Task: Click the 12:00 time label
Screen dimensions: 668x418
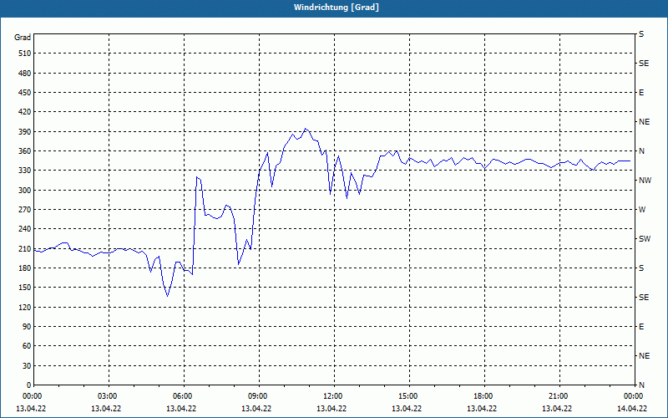Action: (334, 396)
